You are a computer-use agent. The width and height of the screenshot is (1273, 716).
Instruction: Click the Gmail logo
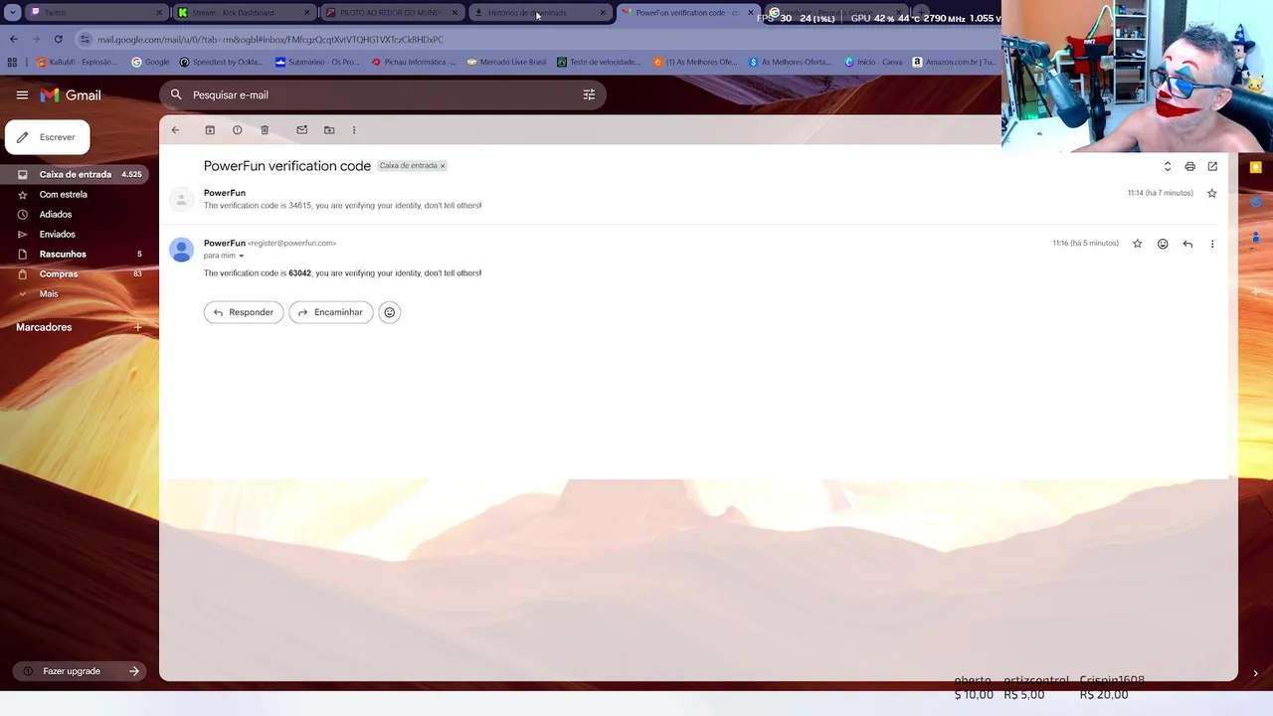pos(71,95)
